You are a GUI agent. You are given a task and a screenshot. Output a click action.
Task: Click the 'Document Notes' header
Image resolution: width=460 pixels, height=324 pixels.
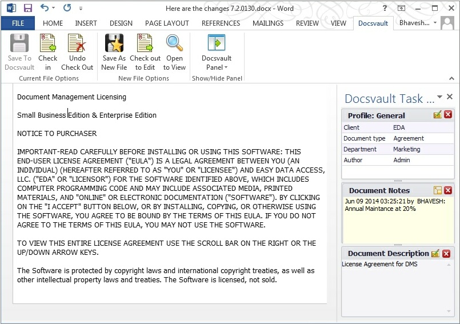tap(379, 190)
